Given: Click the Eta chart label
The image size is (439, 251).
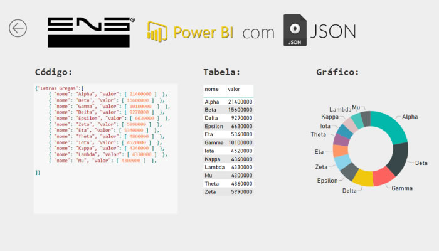Looking at the screenshot, I should pos(319,152).
